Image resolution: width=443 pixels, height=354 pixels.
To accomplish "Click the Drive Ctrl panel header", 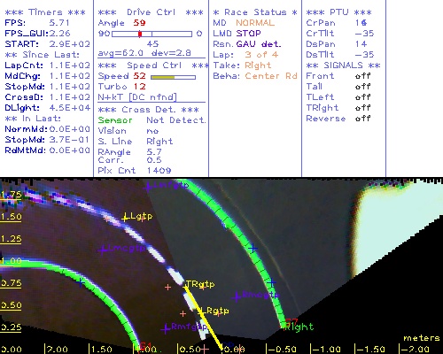I will click(151, 12).
